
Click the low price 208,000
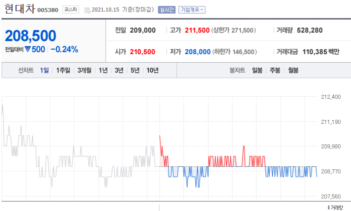pos(197,52)
